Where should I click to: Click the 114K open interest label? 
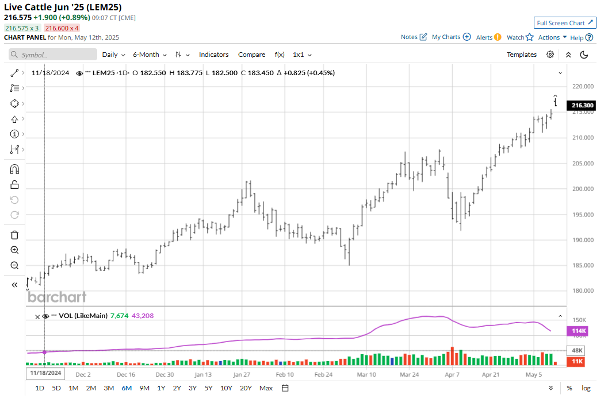[578, 331]
